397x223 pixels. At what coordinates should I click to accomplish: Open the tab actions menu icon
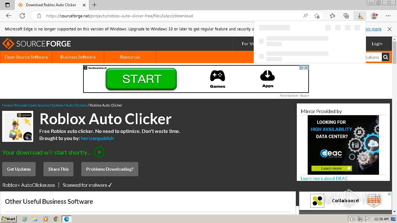pos(7,5)
